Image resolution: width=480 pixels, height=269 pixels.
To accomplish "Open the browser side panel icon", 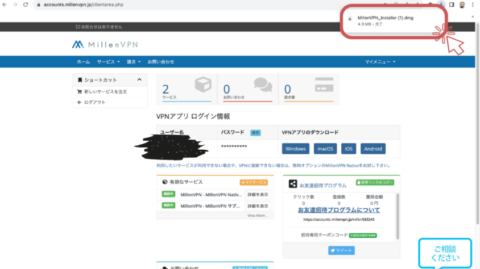I will click(x=452, y=5).
